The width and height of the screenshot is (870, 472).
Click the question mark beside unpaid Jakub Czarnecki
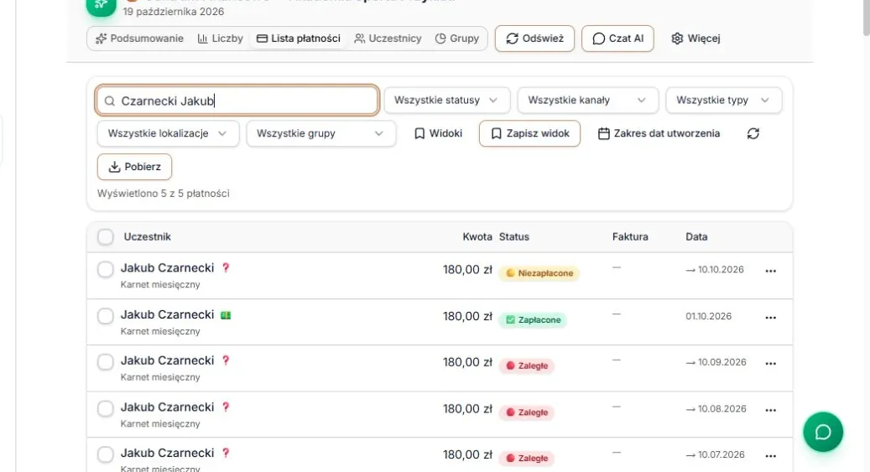[x=226, y=268]
